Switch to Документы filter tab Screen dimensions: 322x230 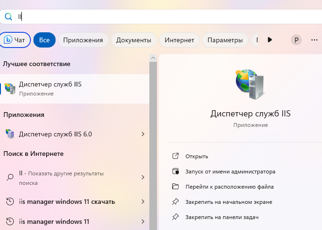[134, 40]
